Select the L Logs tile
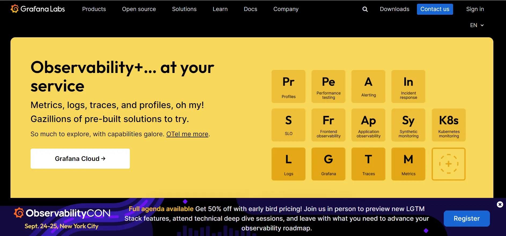This screenshot has height=236, width=506. coord(288,164)
